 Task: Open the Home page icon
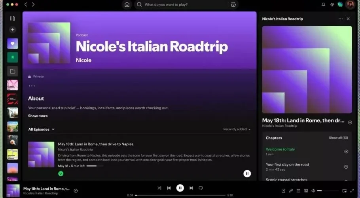coord(127,4)
